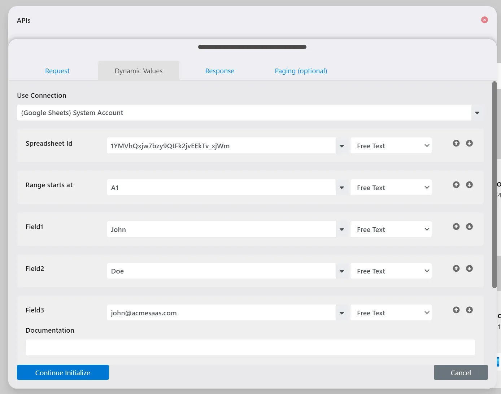The image size is (501, 394).
Task: Click the Field1 input containing John
Action: point(221,229)
